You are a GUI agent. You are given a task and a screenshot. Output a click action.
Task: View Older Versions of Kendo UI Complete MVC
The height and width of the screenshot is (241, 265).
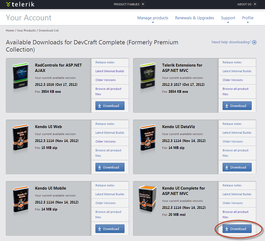(x=233, y=203)
